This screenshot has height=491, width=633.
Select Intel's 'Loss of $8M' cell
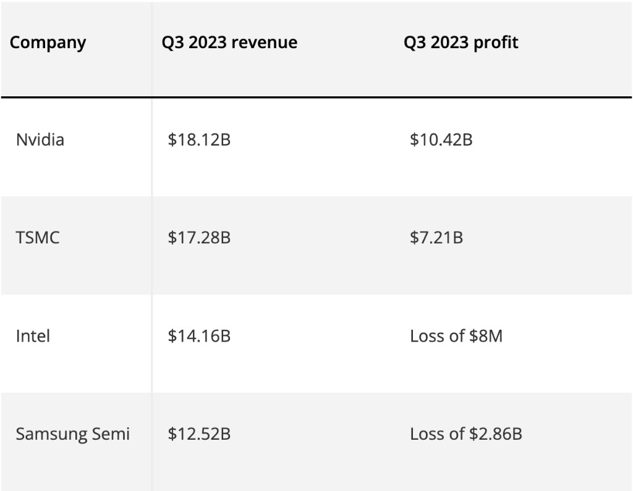pos(456,336)
